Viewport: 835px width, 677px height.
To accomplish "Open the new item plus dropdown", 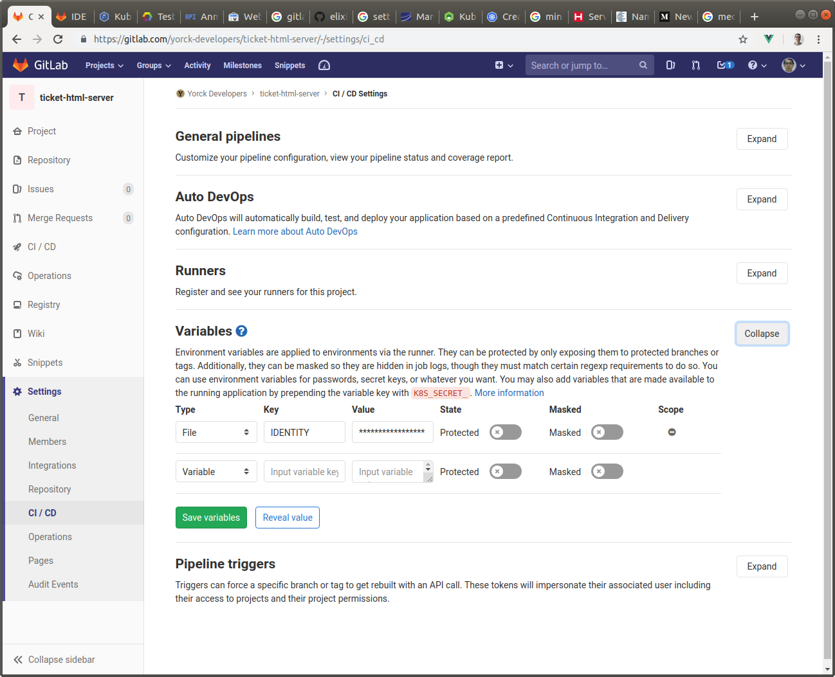I will click(x=502, y=65).
